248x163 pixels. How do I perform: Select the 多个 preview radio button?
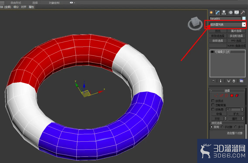(x=236, y=127)
